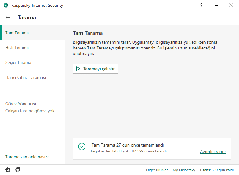Open the support agent headset icon
Image resolution: width=239 pixels, height=175 pixels.
pos(18,170)
